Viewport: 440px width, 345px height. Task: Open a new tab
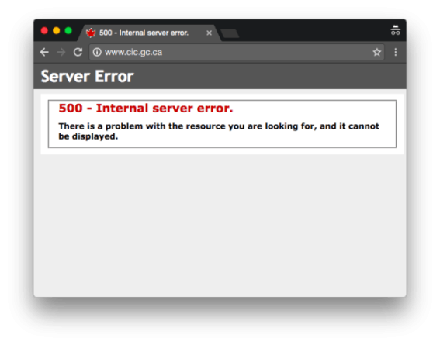[230, 33]
